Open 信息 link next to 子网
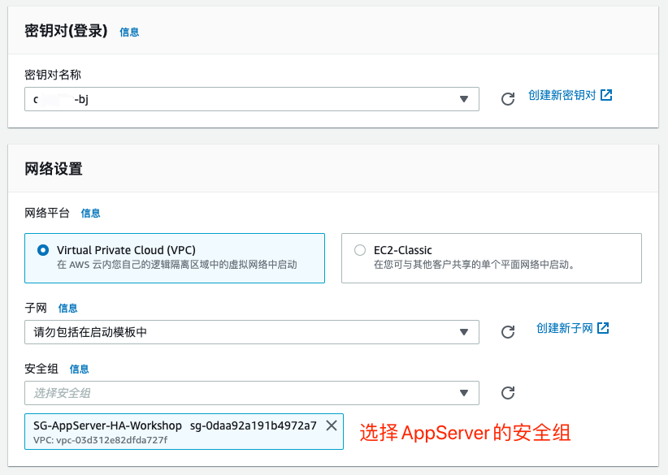 [x=67, y=309]
